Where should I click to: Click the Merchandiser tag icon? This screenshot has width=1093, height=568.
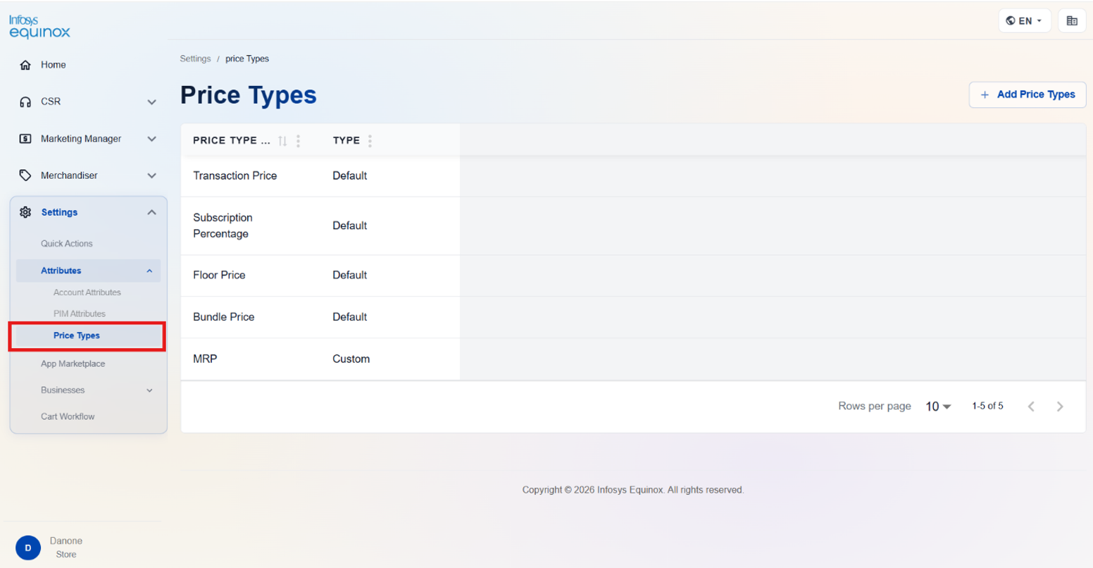click(x=25, y=175)
